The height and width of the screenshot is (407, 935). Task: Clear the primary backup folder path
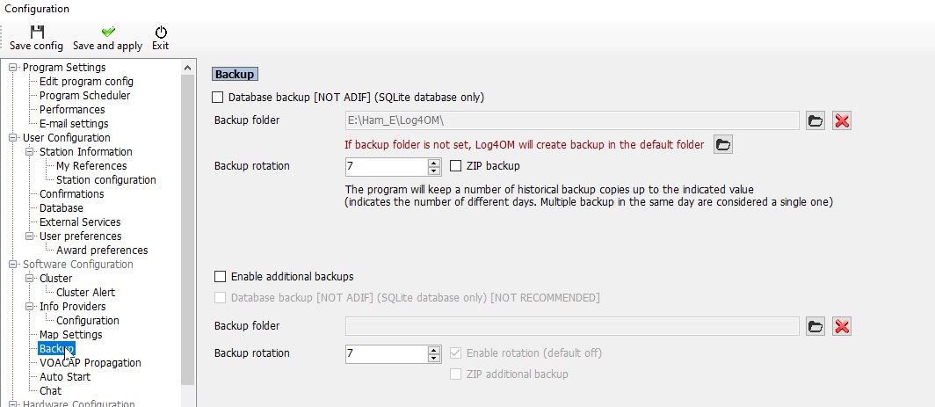[841, 121]
